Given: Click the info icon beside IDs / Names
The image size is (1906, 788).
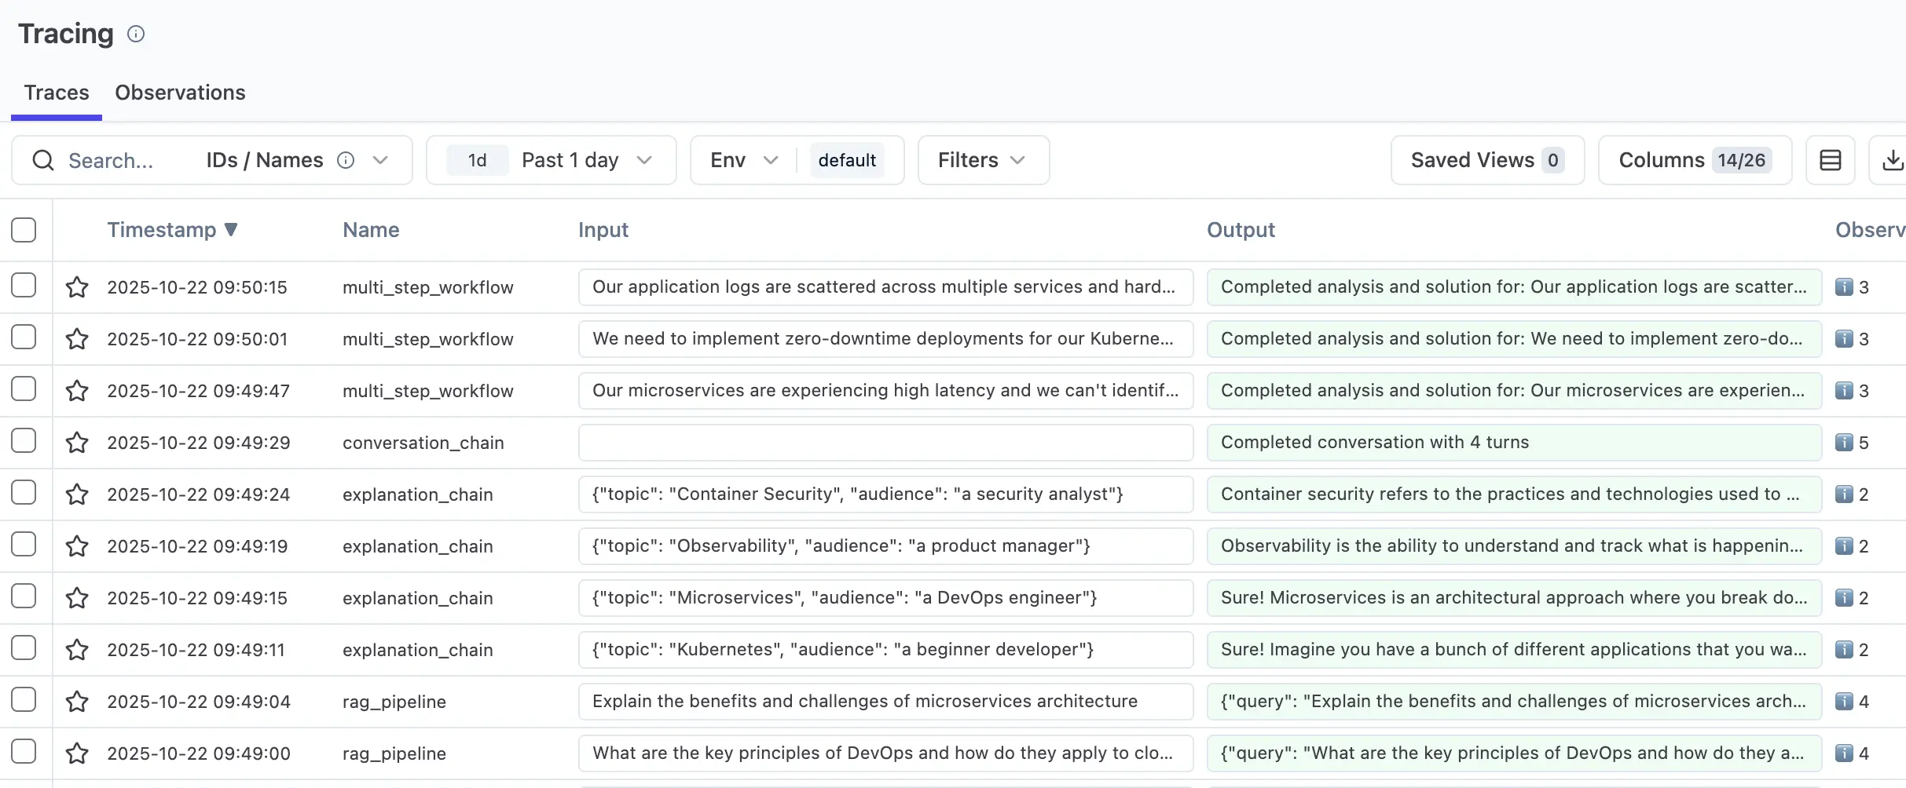Looking at the screenshot, I should tap(346, 160).
